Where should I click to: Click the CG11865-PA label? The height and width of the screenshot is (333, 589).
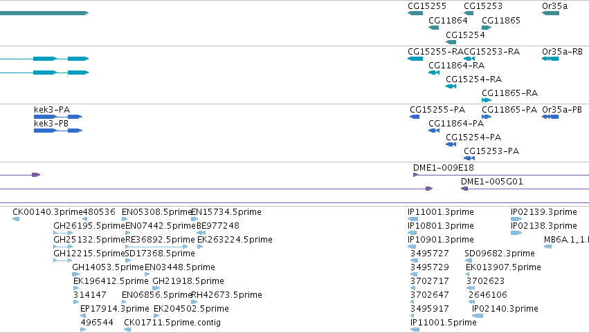tap(509, 110)
